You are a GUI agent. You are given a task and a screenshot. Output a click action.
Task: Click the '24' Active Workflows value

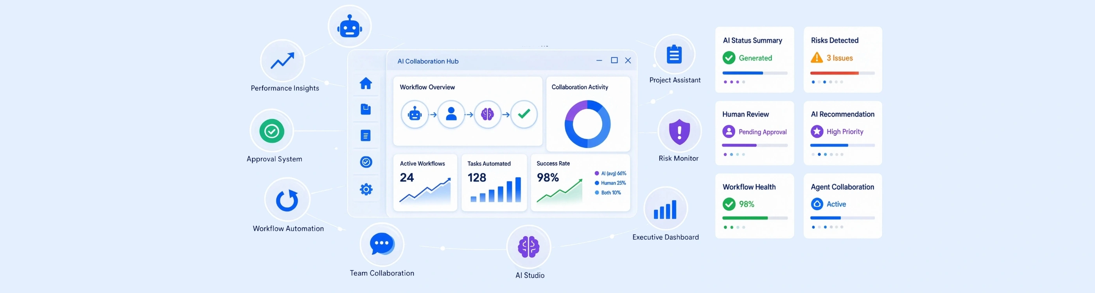(407, 177)
